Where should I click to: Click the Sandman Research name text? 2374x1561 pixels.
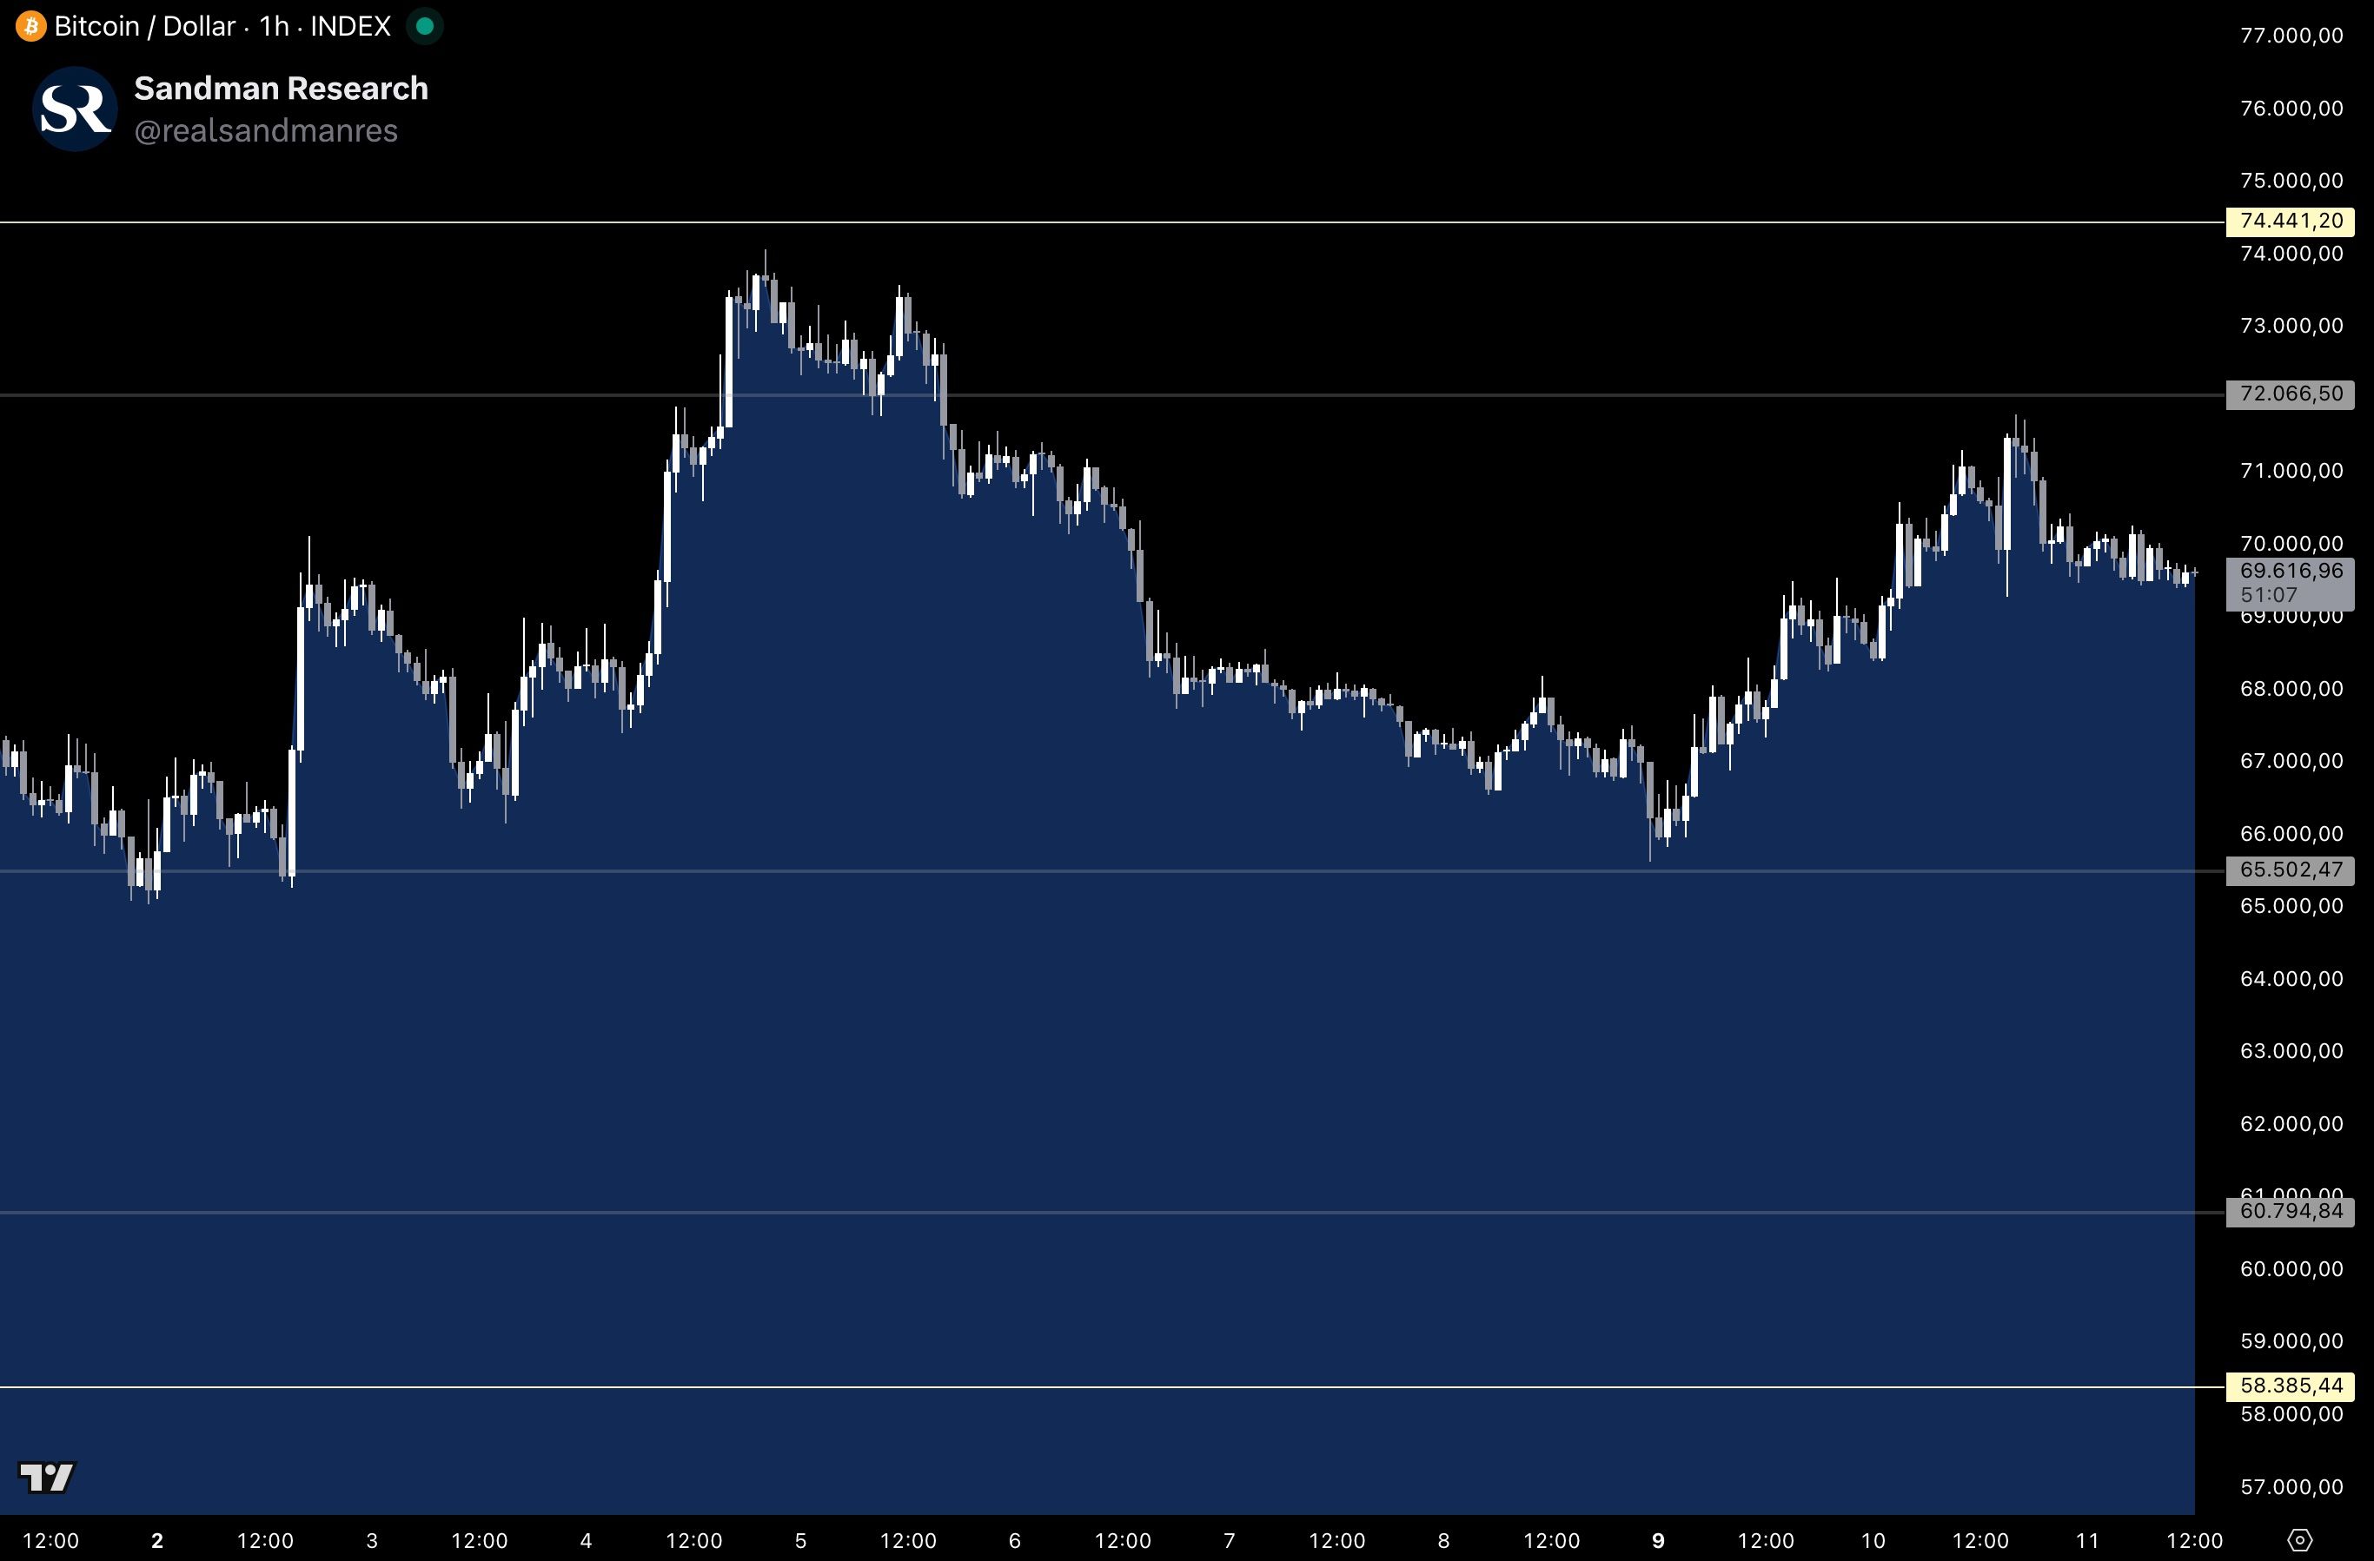pyautogui.click(x=281, y=88)
